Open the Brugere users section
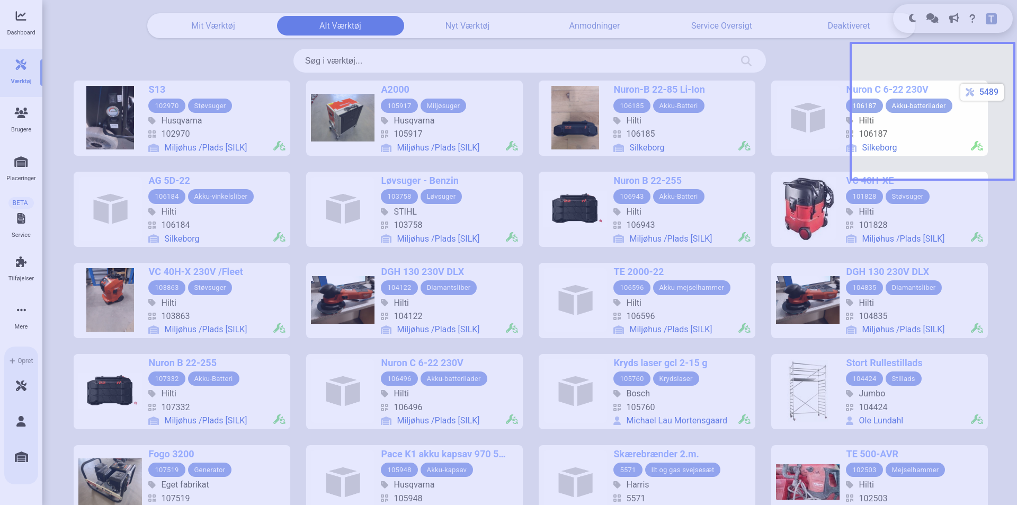This screenshot has height=505, width=1017. pyautogui.click(x=21, y=119)
